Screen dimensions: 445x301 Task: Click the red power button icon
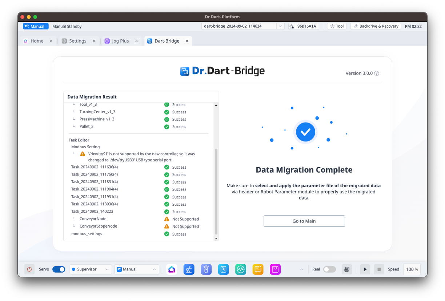[x=29, y=269]
